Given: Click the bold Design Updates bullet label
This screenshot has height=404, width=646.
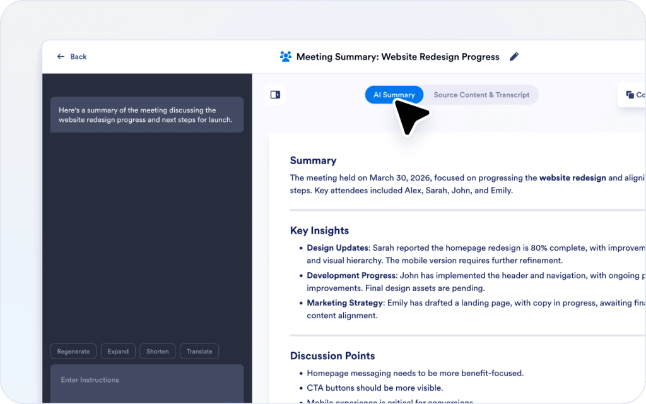Looking at the screenshot, I should click(338, 248).
